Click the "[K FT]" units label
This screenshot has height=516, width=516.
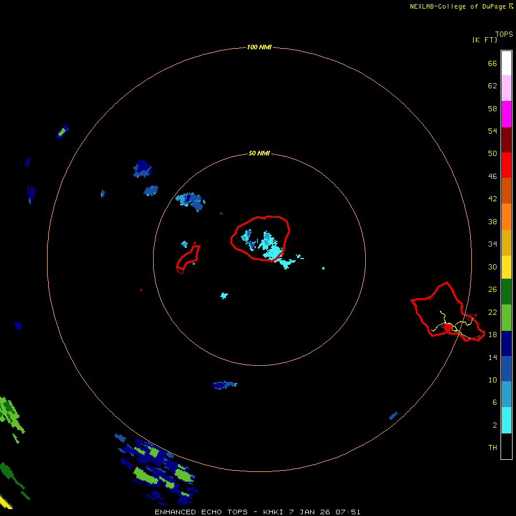484,40
